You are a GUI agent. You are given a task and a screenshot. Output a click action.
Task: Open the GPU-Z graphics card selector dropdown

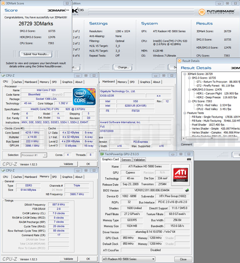pos(153,259)
